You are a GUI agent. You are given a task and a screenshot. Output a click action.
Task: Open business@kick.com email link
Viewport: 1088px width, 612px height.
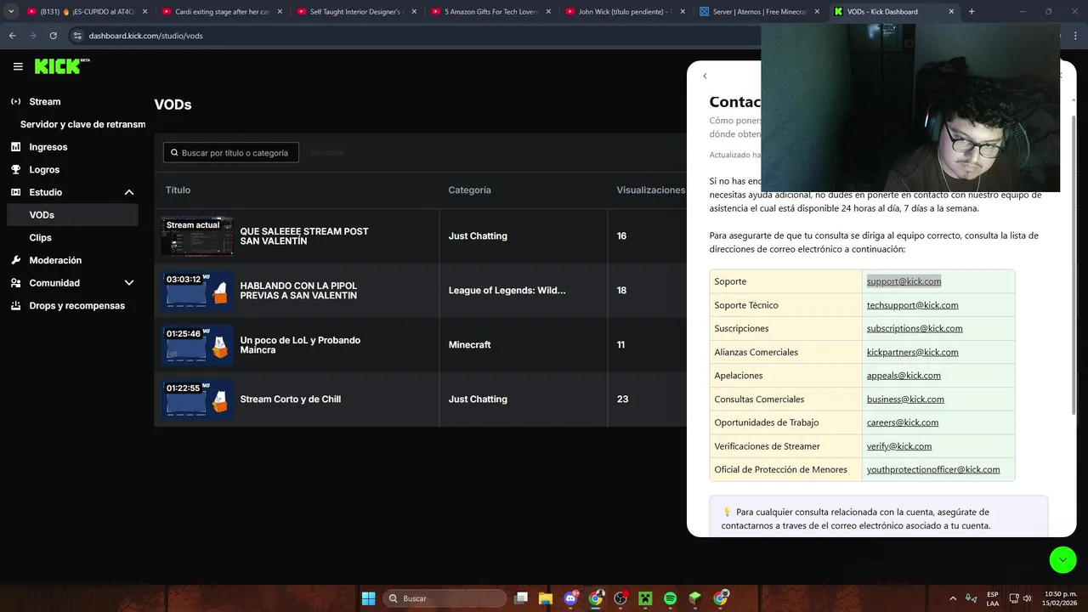905,399
